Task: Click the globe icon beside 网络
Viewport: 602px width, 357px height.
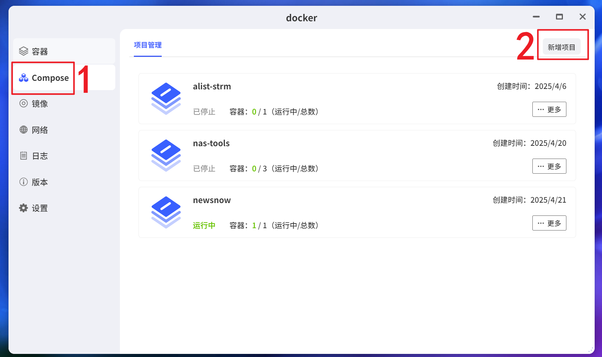Action: pyautogui.click(x=24, y=130)
